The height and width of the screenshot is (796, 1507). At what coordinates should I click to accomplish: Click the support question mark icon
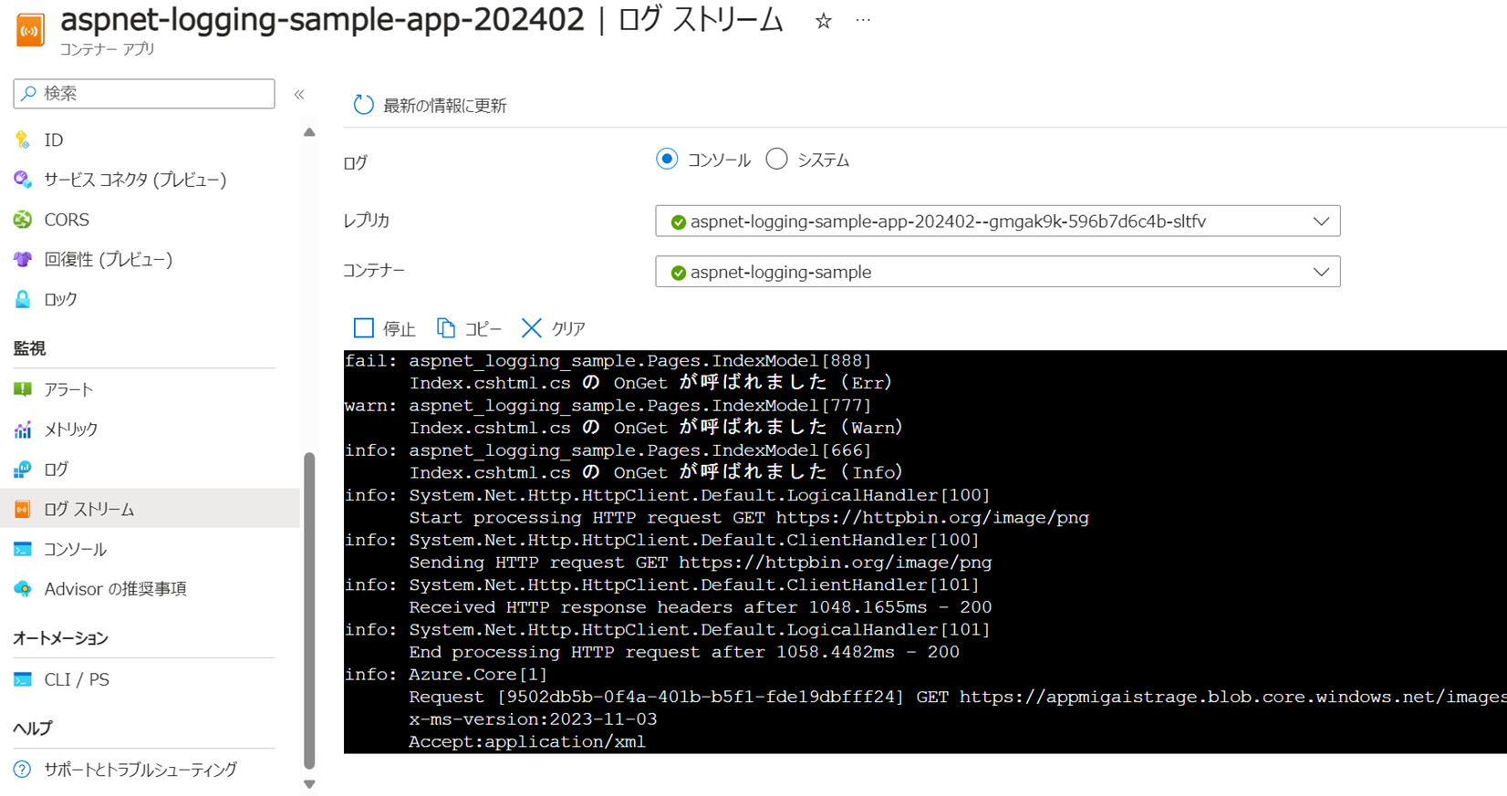pos(23,770)
